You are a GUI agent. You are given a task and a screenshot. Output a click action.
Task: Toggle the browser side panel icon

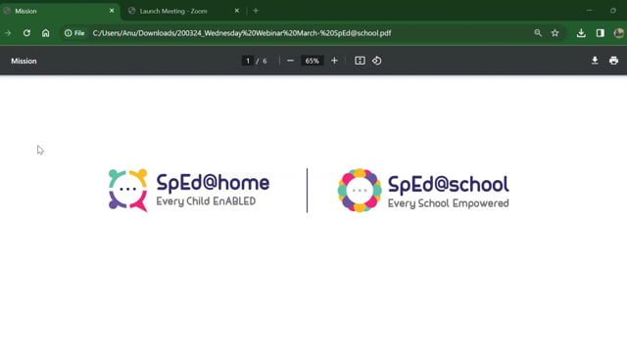601,33
